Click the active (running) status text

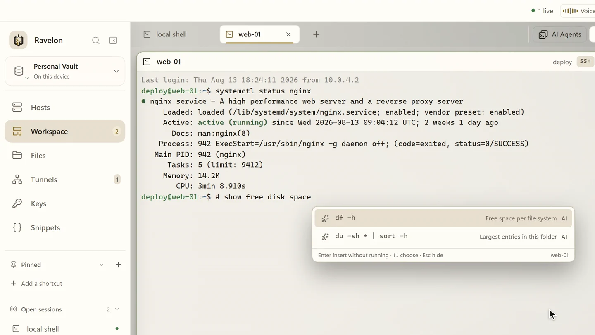[233, 122]
